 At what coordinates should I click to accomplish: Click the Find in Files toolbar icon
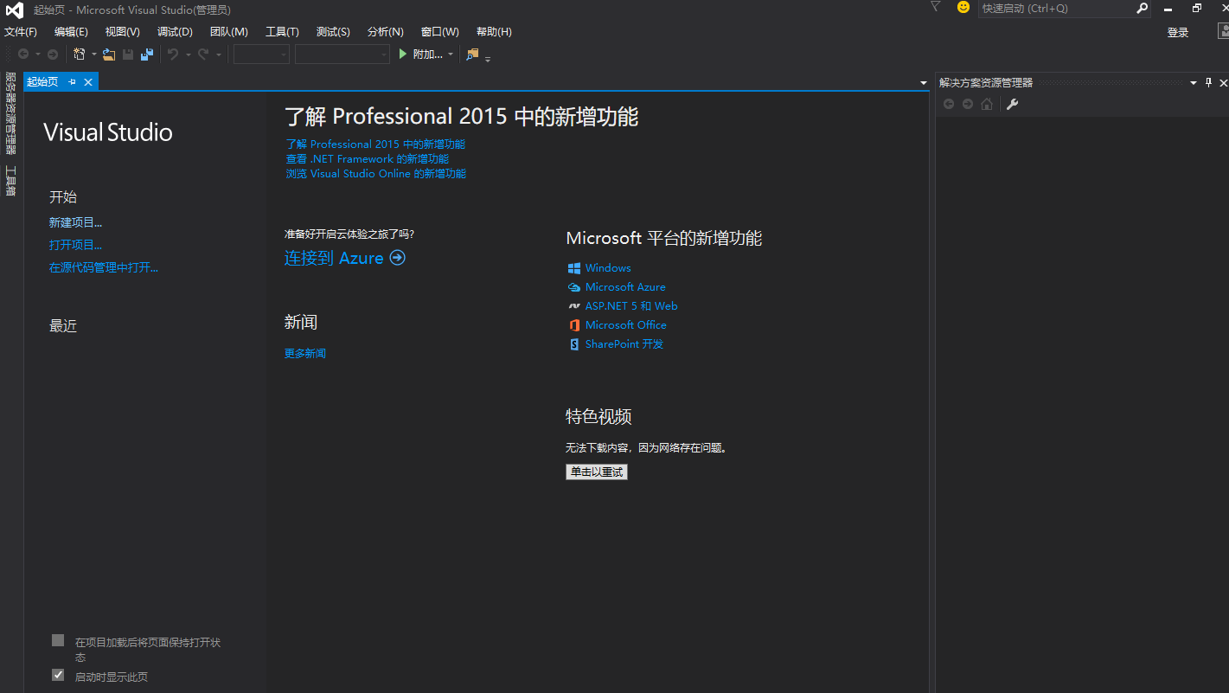pos(472,55)
